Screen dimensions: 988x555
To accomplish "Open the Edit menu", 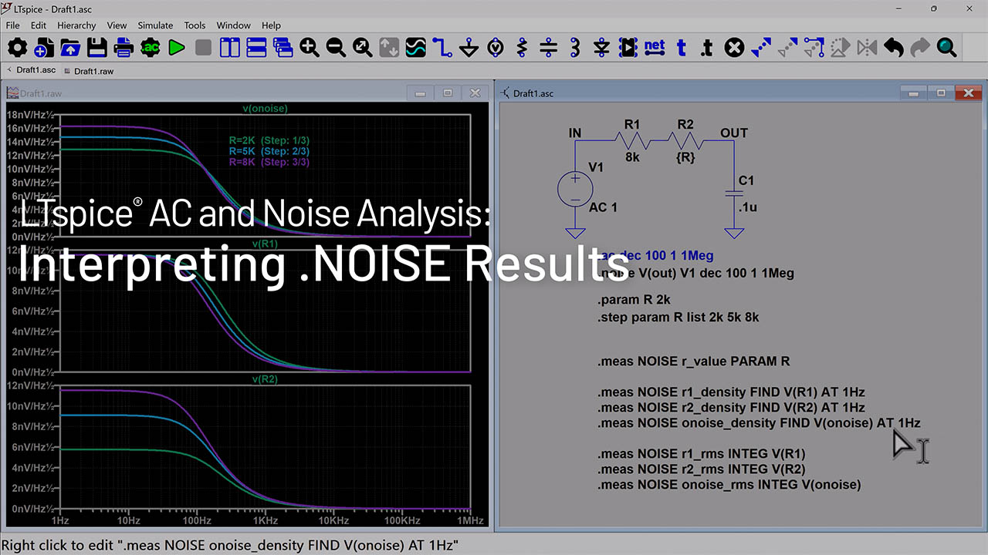I will (x=39, y=25).
